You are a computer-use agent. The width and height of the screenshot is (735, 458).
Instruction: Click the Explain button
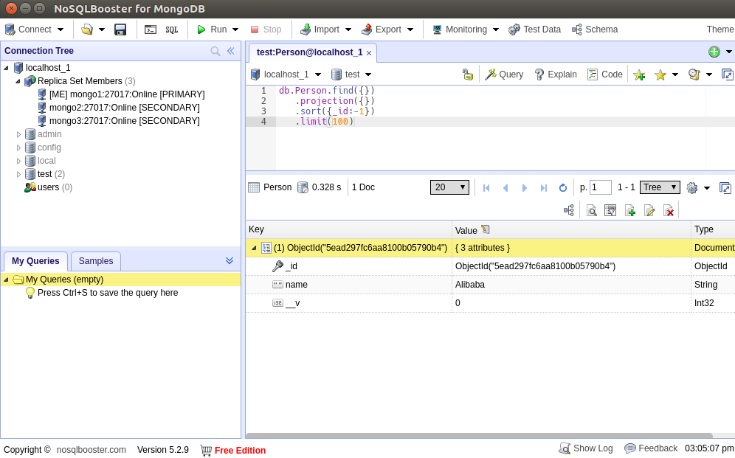(x=555, y=74)
